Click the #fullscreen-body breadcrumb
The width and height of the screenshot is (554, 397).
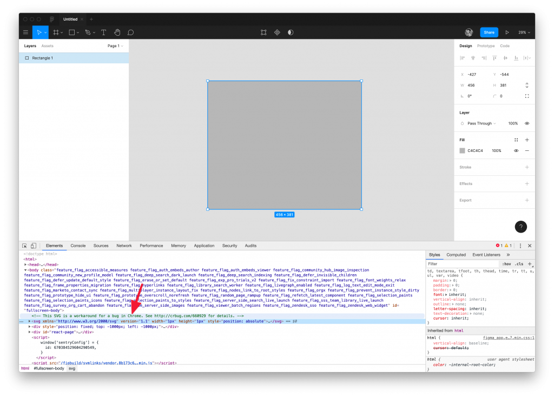click(49, 368)
